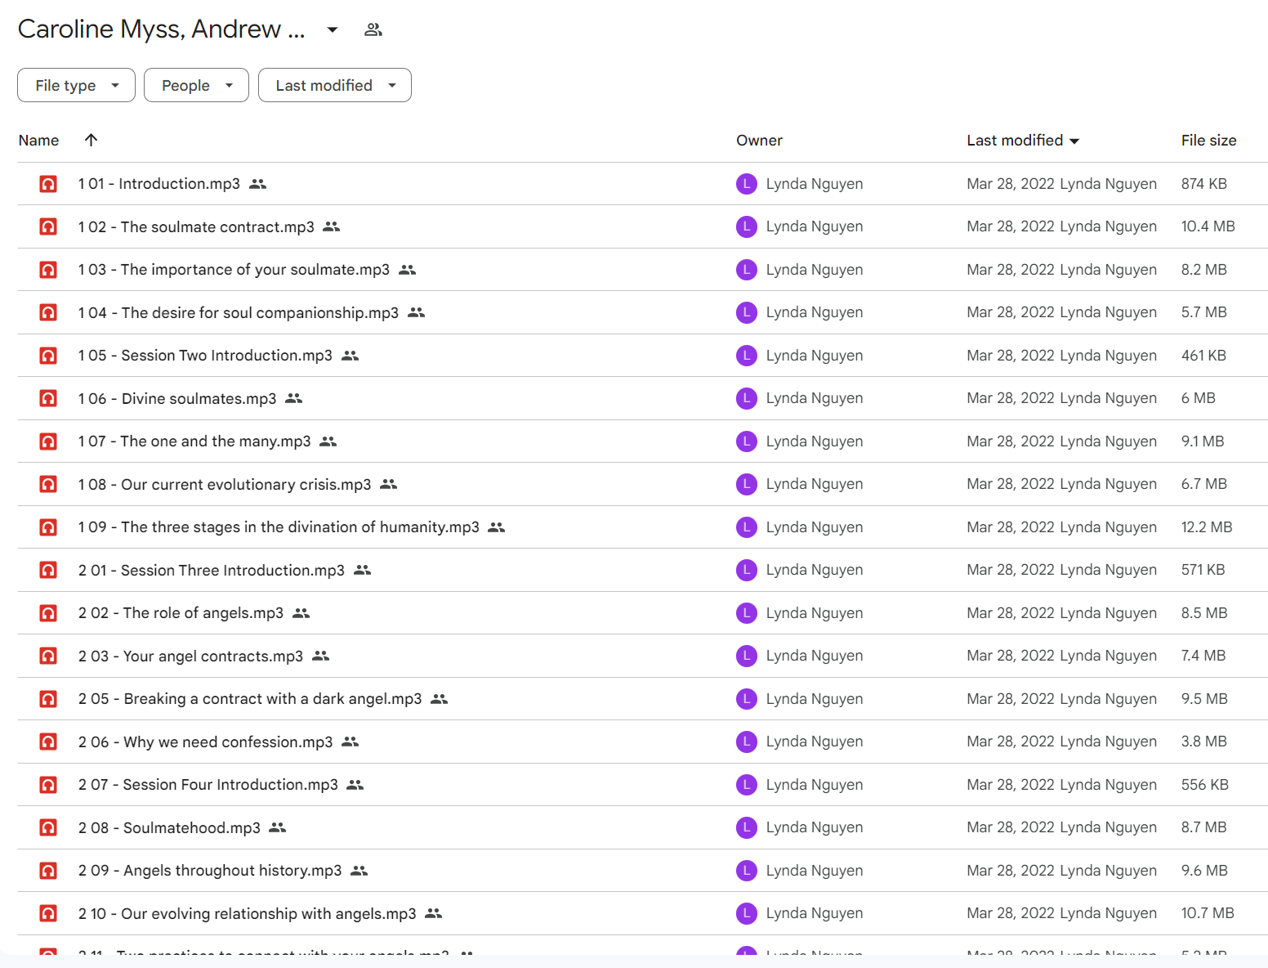Screen dimensions: 1268x968
Task: Select file 2 10 - Our evolving relationship with angels.mp3
Action: click(248, 913)
